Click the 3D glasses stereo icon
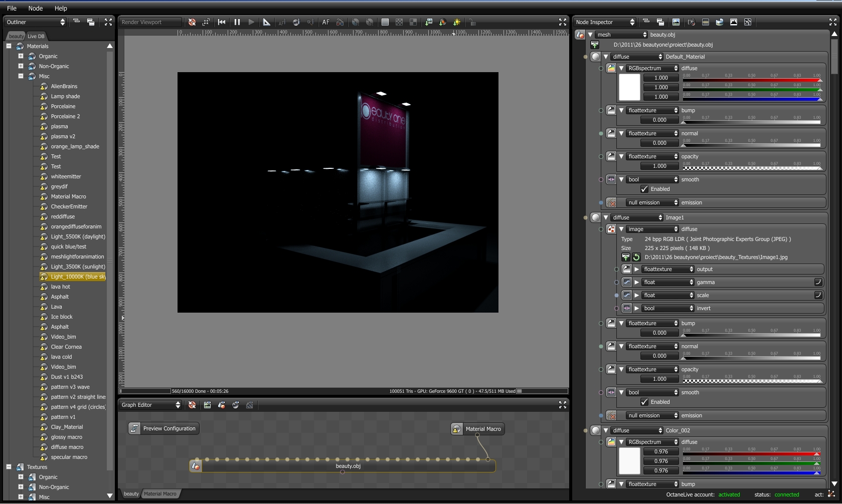842x504 pixels. 340,22
